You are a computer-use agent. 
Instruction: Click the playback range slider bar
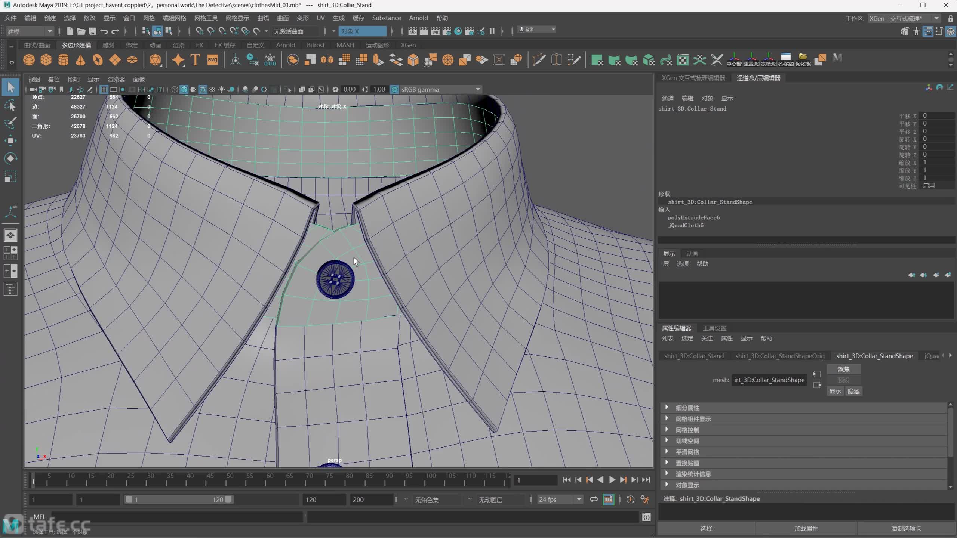pos(178,500)
